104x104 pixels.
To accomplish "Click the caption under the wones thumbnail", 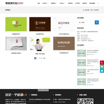I will pyautogui.click(x=64, y=34).
